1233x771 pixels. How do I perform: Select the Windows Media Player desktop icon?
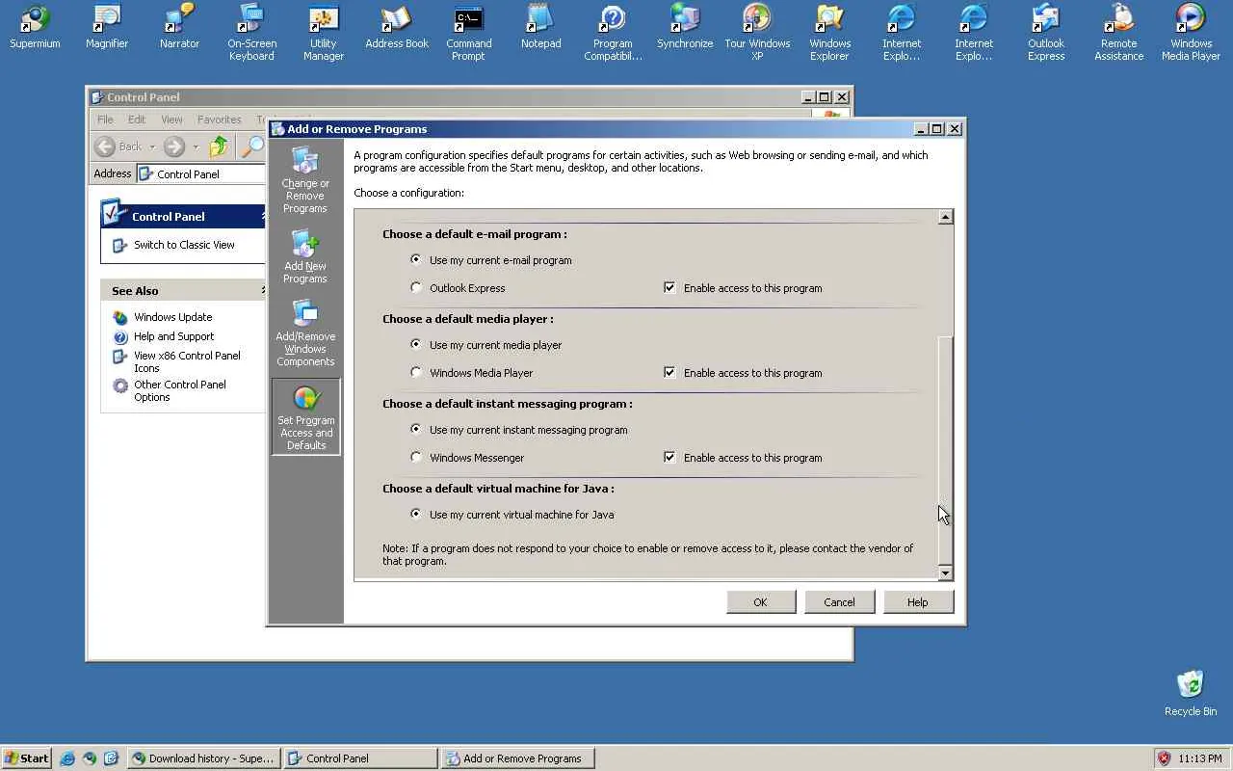click(x=1191, y=33)
